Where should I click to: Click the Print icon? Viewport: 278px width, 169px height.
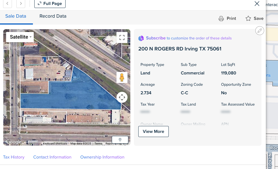[221, 18]
